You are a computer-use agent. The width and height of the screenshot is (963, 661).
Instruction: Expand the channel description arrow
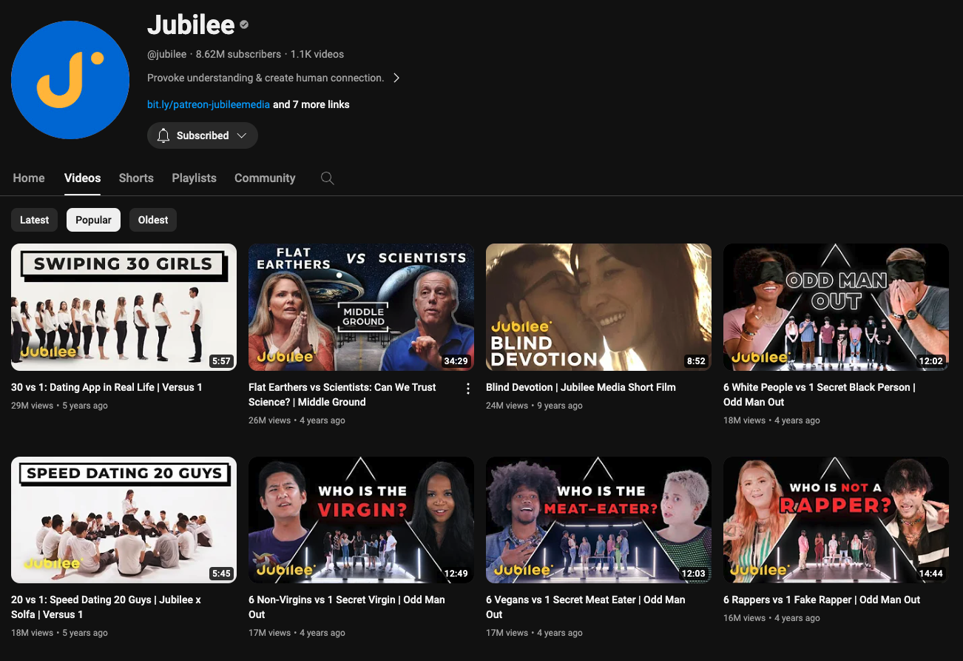click(396, 77)
